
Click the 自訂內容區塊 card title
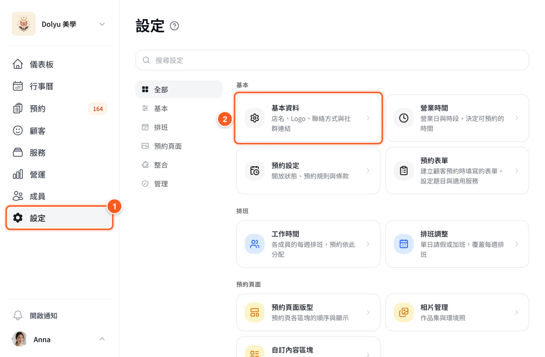pos(292,350)
